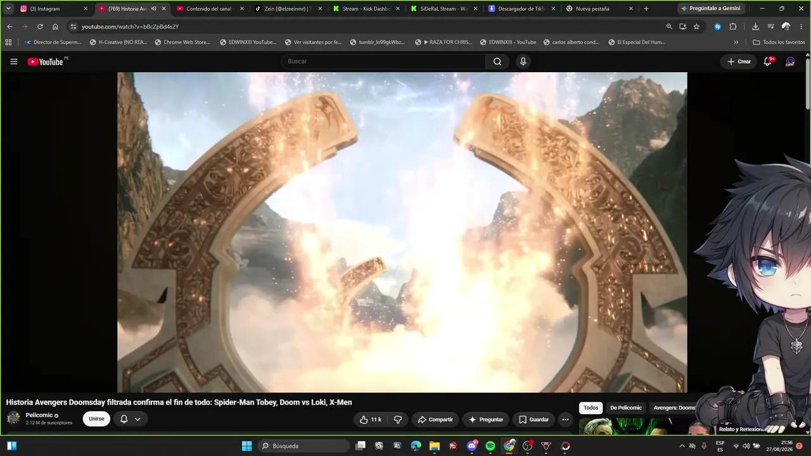The height and width of the screenshot is (456, 811).
Task: Like the video with the thumbs-up button
Action: click(x=371, y=419)
